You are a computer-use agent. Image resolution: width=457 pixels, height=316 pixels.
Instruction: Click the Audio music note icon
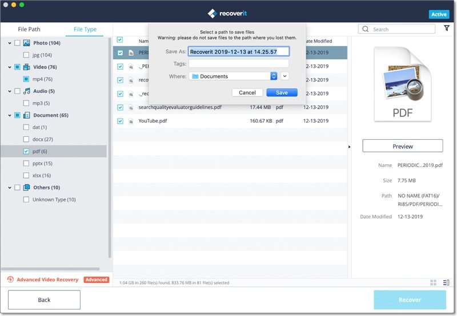click(x=26, y=91)
